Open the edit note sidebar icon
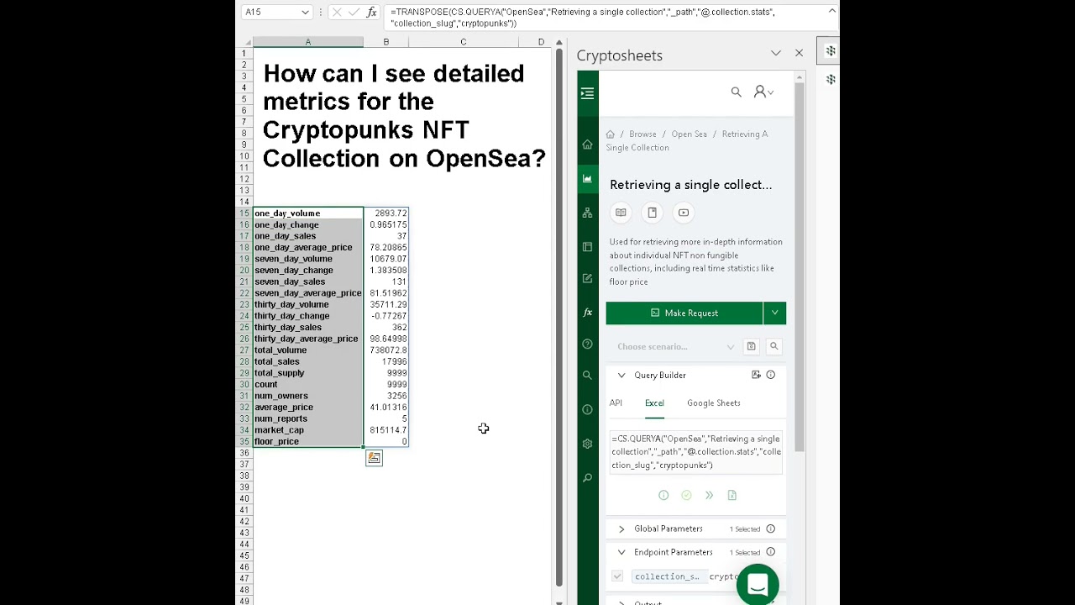The height and width of the screenshot is (605, 1075). tap(587, 278)
